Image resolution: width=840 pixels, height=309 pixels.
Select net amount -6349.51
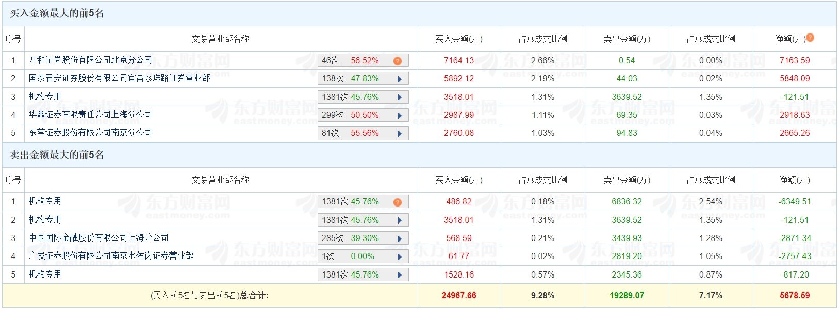coord(795,202)
